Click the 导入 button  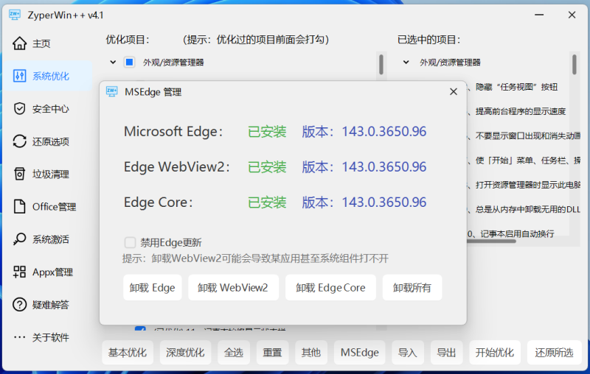408,353
